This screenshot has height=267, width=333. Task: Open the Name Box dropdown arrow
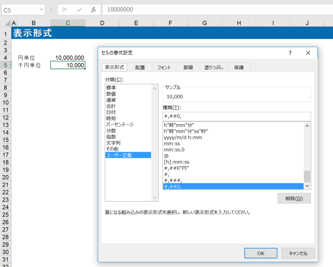point(42,10)
